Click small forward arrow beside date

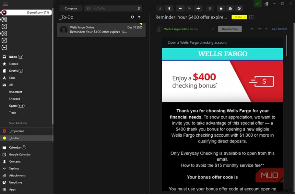[260, 29]
